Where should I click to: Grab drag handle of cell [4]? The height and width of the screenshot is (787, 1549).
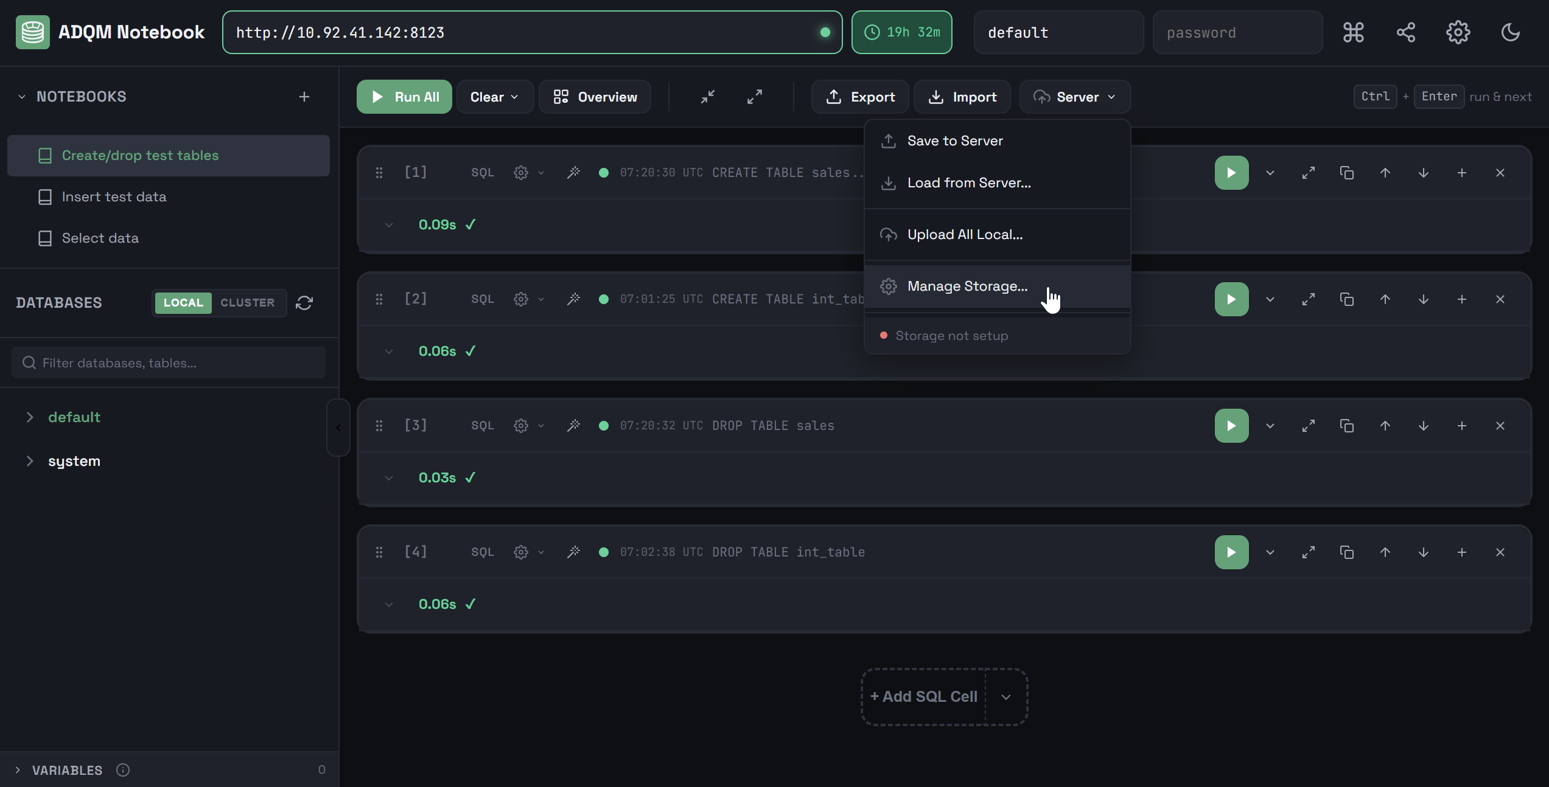(x=379, y=552)
